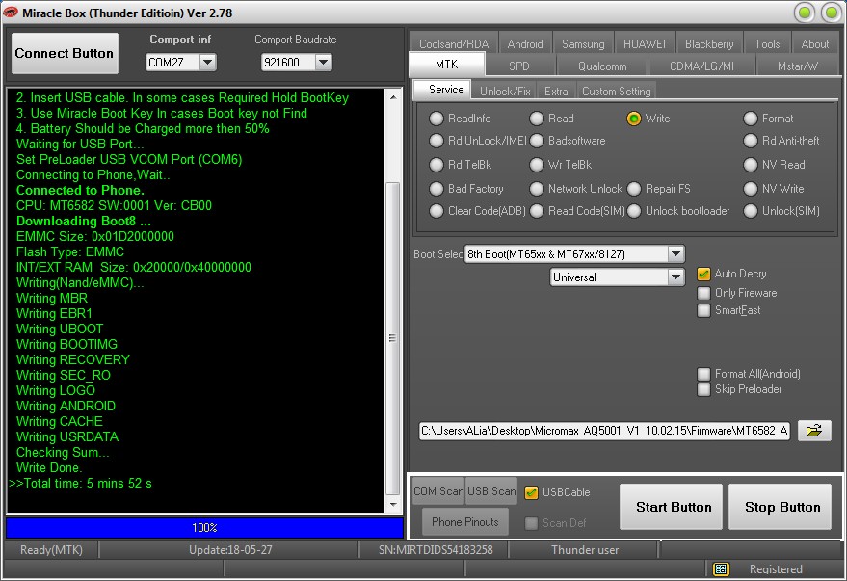
Task: Open the firmware file browse folder icon
Action: pyautogui.click(x=814, y=431)
